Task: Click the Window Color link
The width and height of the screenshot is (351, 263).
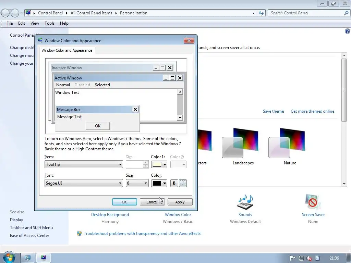Action: click(178, 215)
